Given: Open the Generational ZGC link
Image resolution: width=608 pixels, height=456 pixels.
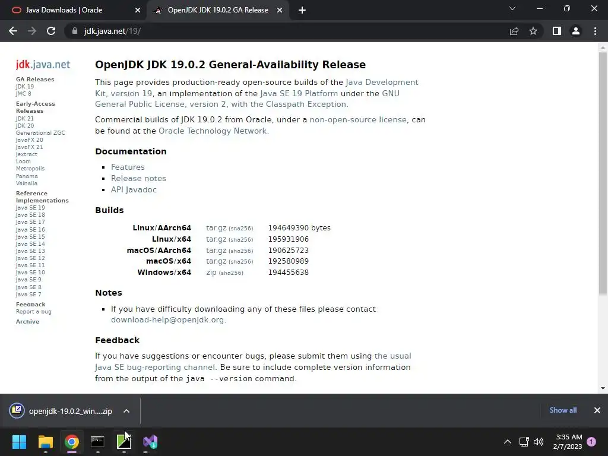Looking at the screenshot, I should (x=40, y=132).
